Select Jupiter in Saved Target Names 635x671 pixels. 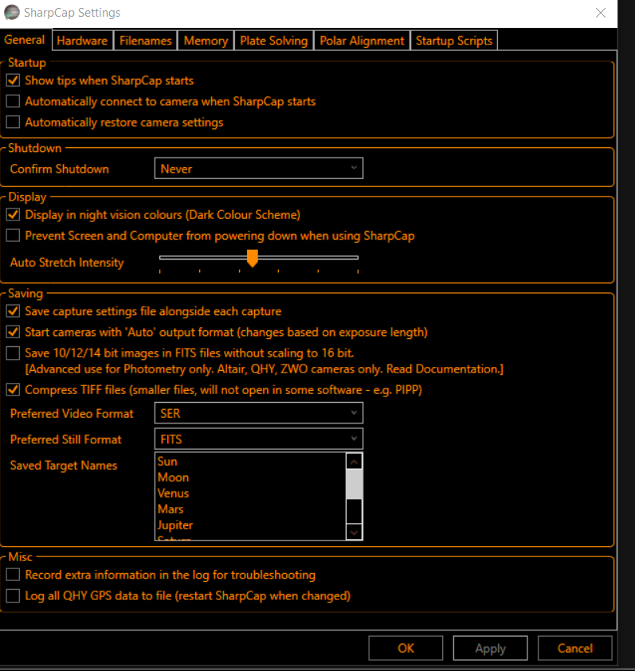click(175, 525)
